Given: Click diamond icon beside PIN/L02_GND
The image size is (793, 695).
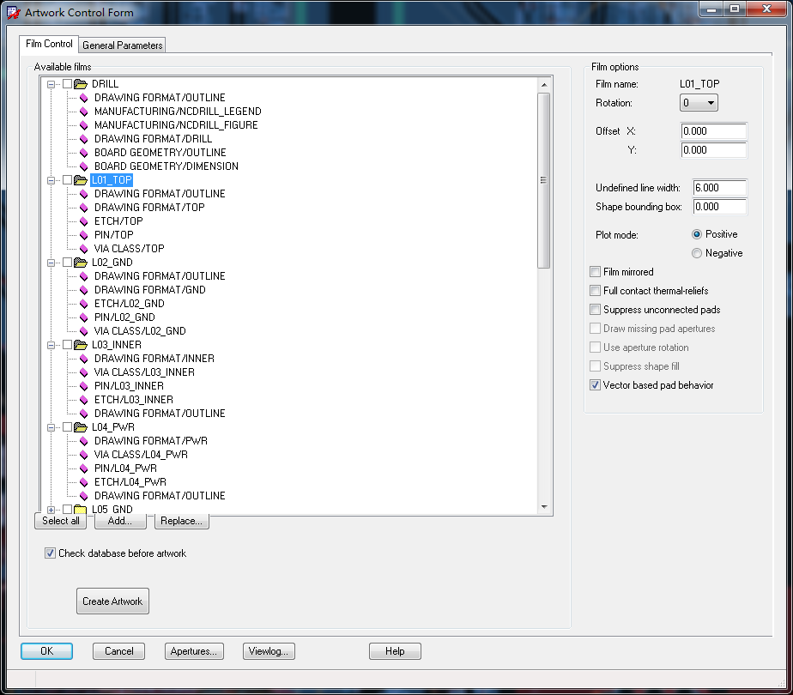Looking at the screenshot, I should pyautogui.click(x=84, y=317).
